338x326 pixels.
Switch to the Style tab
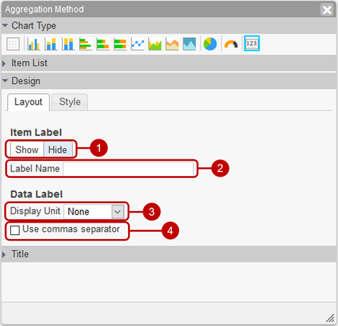click(x=70, y=102)
